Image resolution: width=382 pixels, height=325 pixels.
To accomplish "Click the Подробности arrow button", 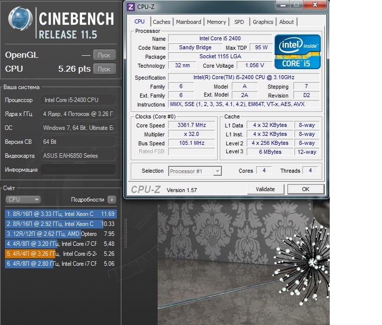I will point(112,200).
